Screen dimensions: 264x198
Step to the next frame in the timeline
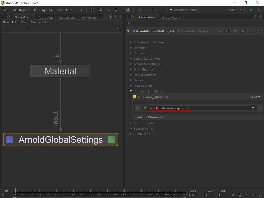coord(254,195)
